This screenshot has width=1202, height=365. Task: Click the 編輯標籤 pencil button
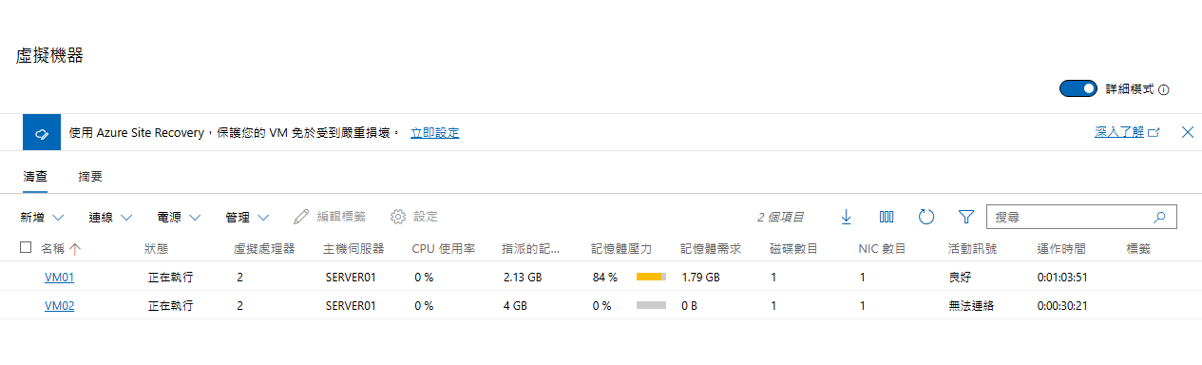tap(330, 217)
